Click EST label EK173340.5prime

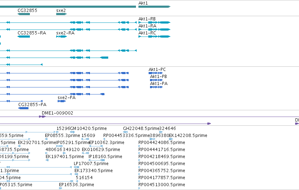click(93, 171)
